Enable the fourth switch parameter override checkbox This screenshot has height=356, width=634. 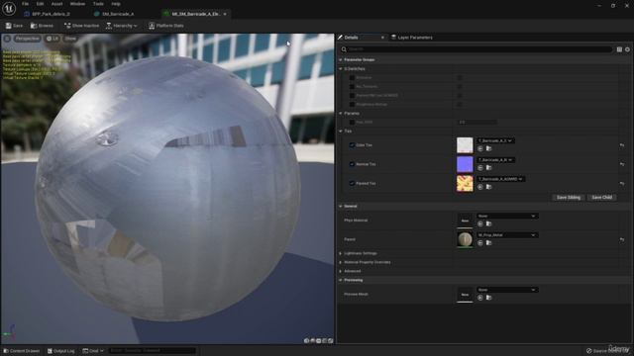point(352,104)
